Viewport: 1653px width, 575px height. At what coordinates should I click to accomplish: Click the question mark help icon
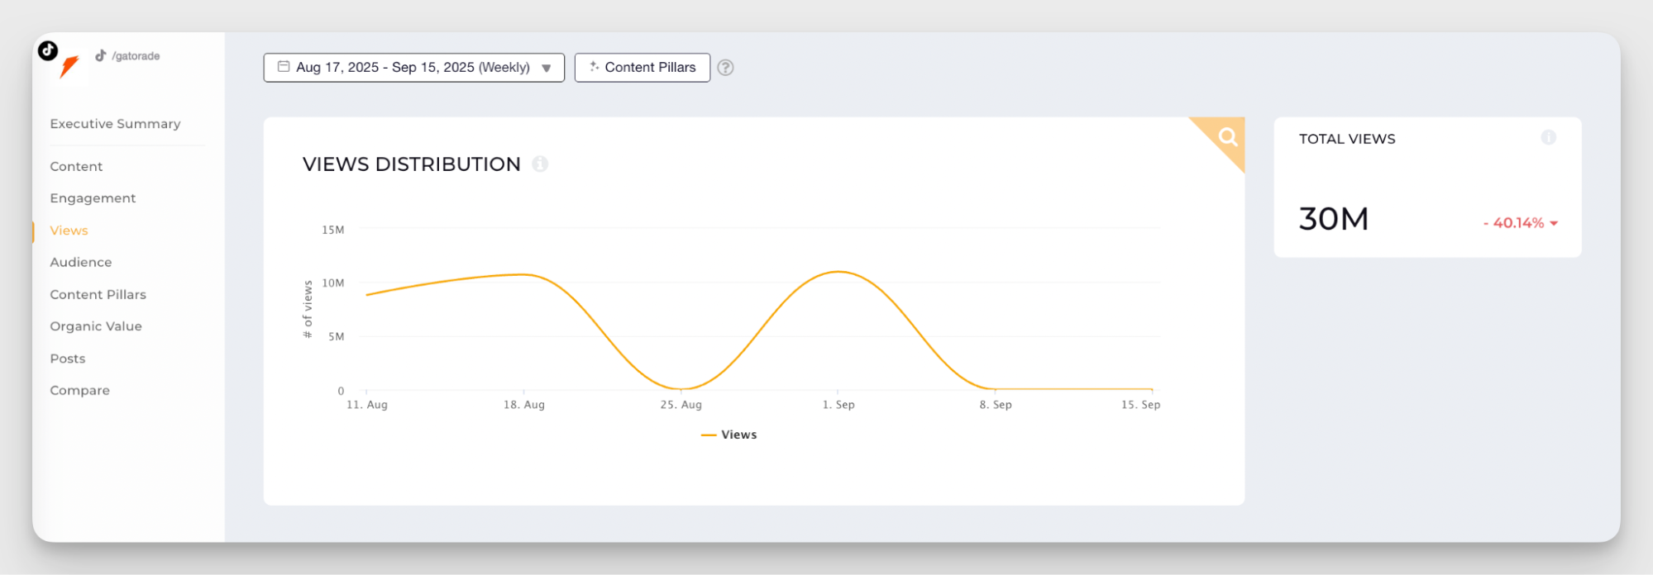click(x=725, y=68)
